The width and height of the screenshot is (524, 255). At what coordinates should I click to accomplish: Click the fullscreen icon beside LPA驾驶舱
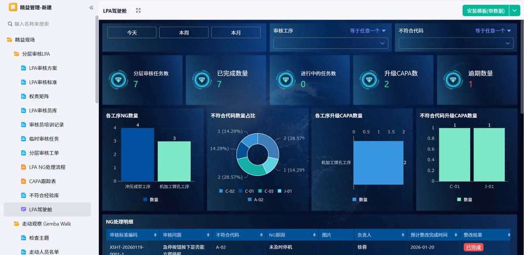point(138,11)
